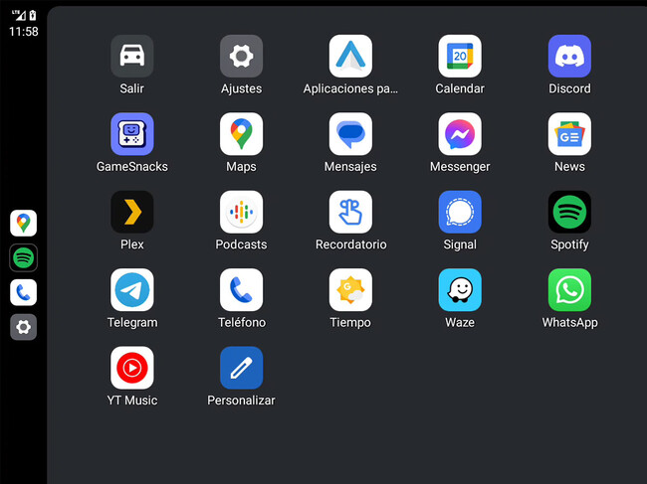Tap the phone shortcut in the sidebar
This screenshot has width=647, height=484.
[24, 292]
